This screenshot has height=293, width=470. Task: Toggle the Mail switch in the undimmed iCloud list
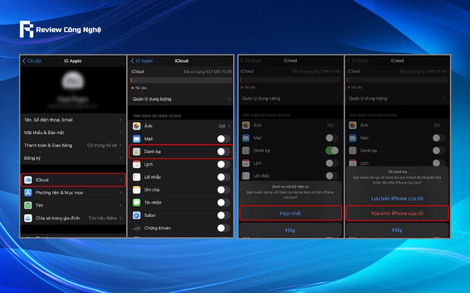[x=224, y=139]
